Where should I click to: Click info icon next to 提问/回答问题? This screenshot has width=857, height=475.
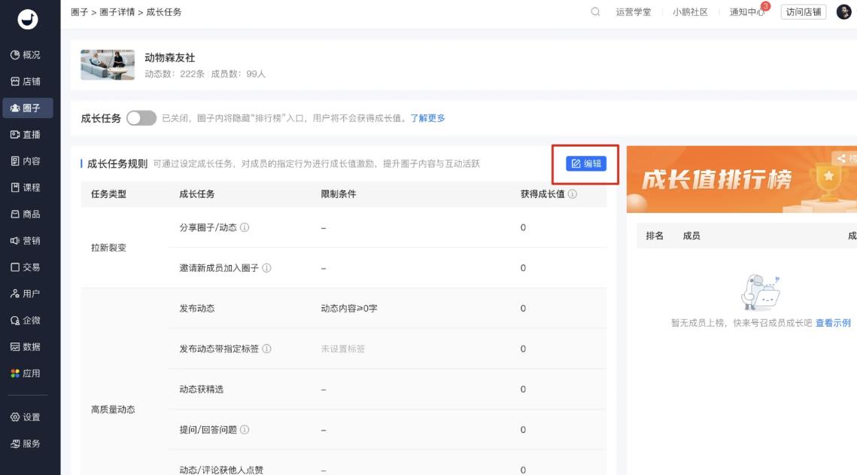[245, 430]
